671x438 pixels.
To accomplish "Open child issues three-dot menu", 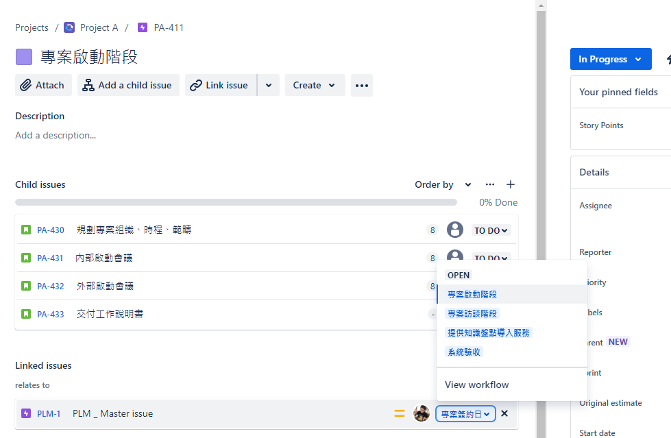I will click(x=490, y=184).
